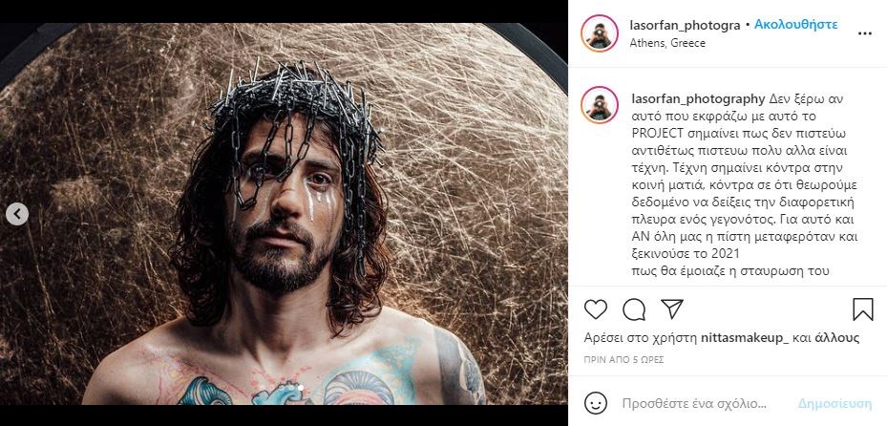Screen dimensions: 887x426
Task: Follow the account via Ακολουθήστε
Action: [795, 25]
